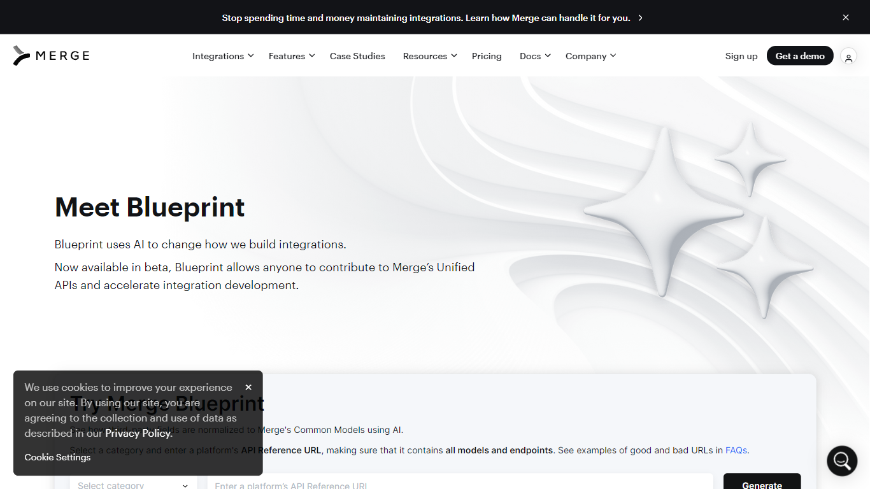Open the Company dropdown
Viewport: 870px width, 489px height.
tap(590, 56)
